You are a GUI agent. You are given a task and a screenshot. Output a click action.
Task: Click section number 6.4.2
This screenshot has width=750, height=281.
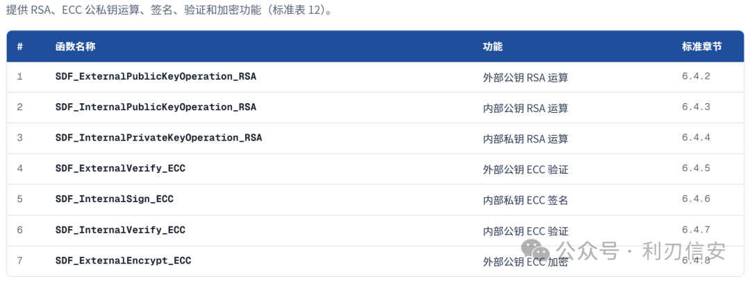click(696, 76)
